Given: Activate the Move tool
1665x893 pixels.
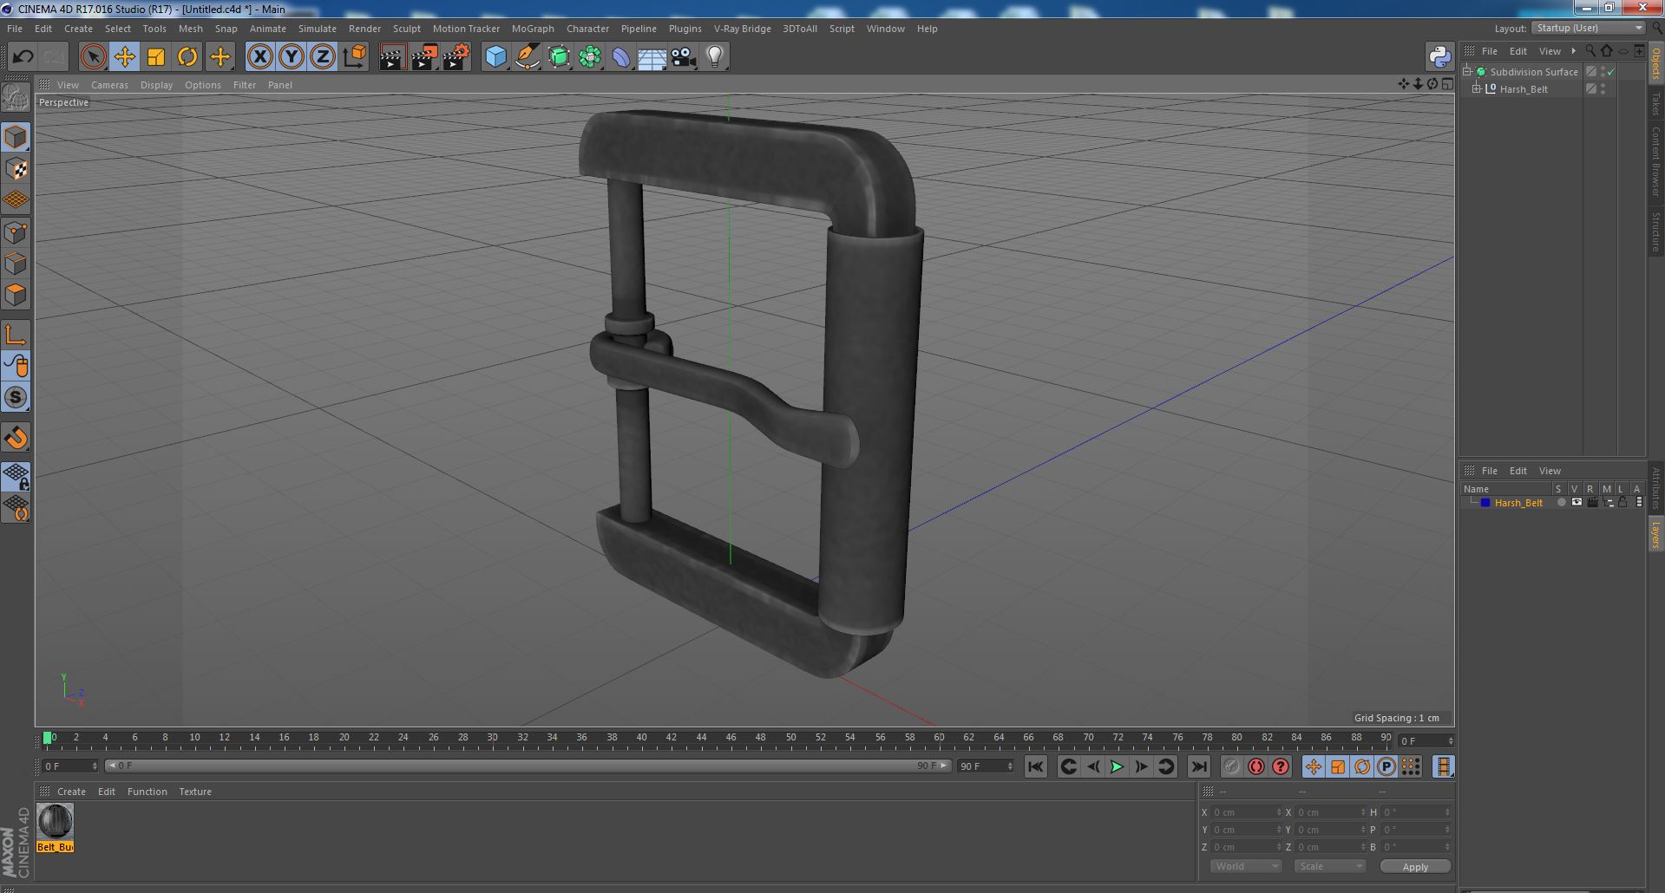Looking at the screenshot, I should (124, 57).
